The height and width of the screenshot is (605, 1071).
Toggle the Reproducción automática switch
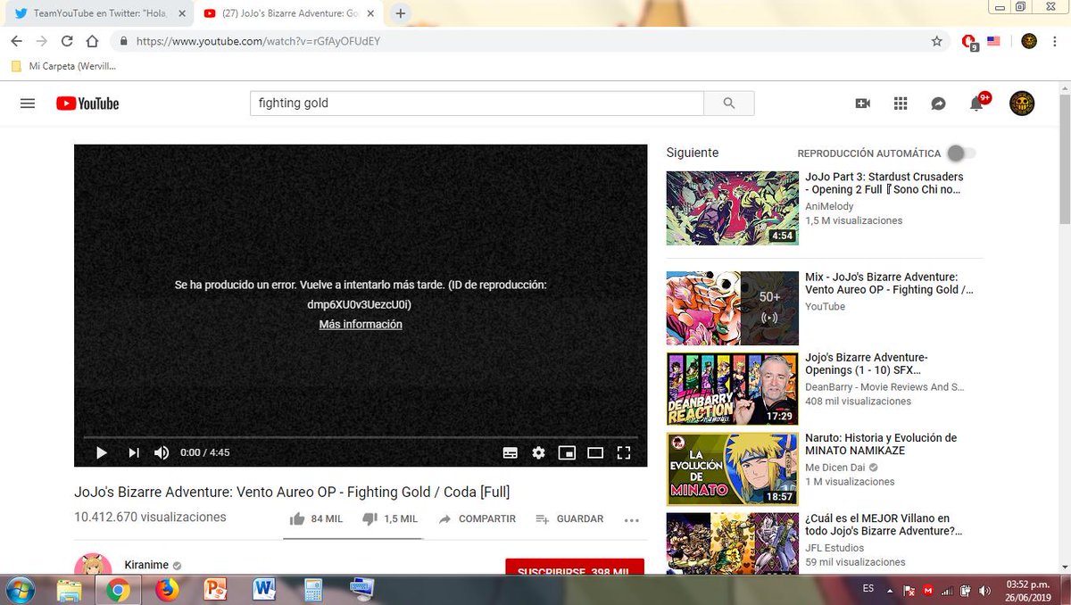point(961,153)
